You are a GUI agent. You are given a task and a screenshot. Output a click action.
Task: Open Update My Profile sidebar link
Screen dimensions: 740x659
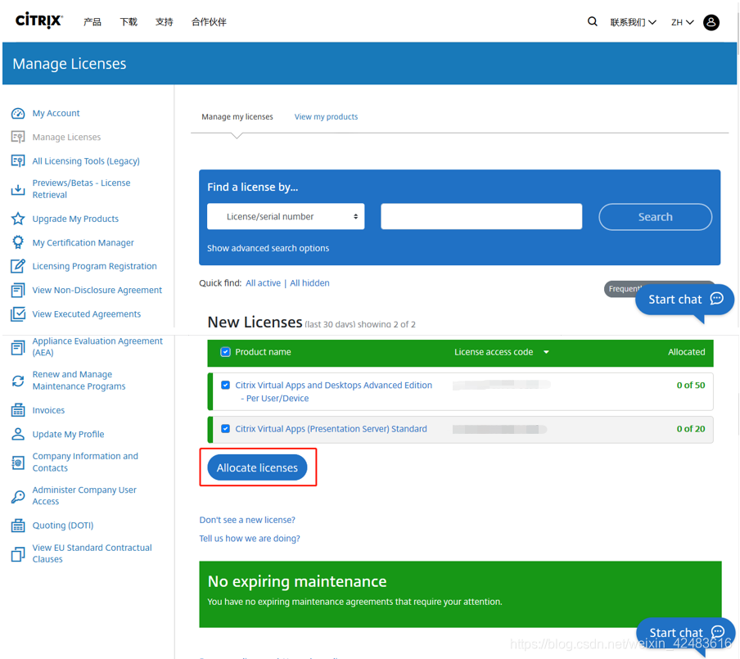pos(69,434)
